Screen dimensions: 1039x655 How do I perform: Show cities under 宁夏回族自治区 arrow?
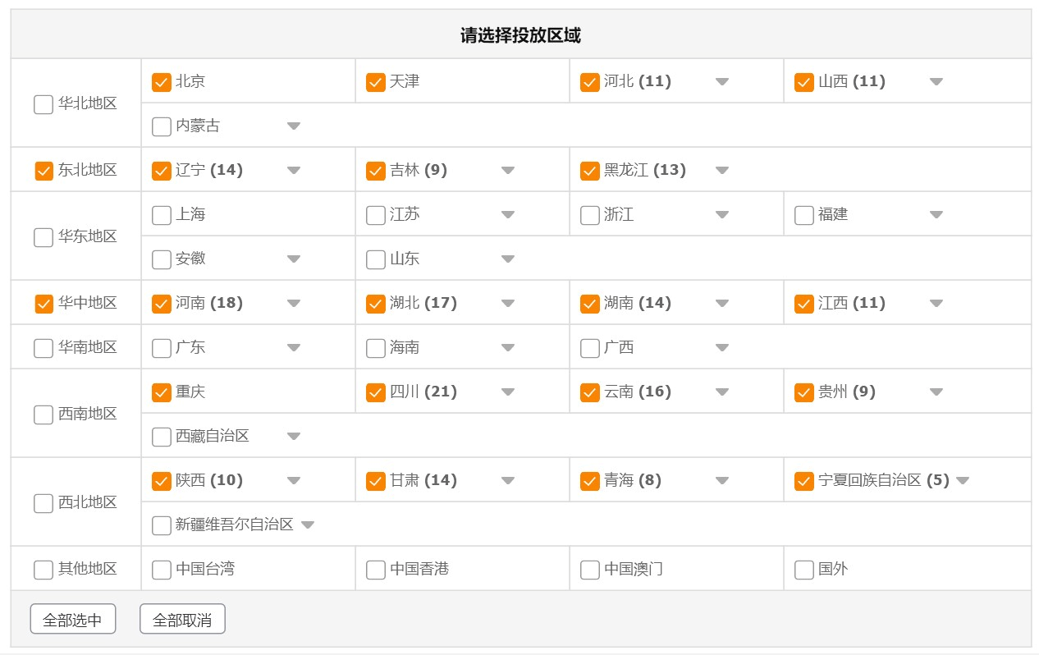[963, 481]
